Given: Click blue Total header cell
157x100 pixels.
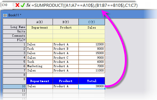Looking at the screenshot, I should tap(92, 81).
